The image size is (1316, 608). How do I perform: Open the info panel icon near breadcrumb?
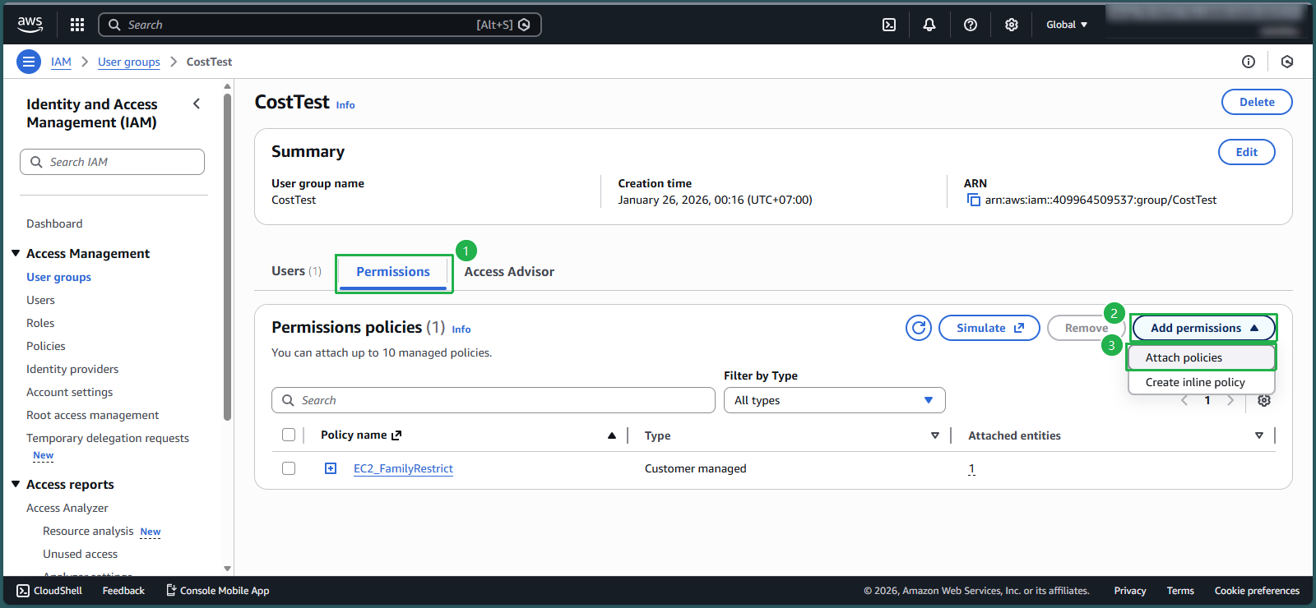(x=1249, y=62)
